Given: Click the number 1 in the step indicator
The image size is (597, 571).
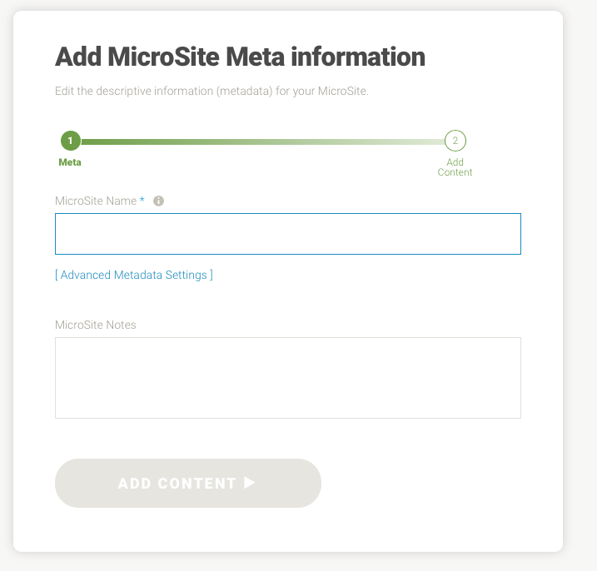Looking at the screenshot, I should tap(70, 141).
